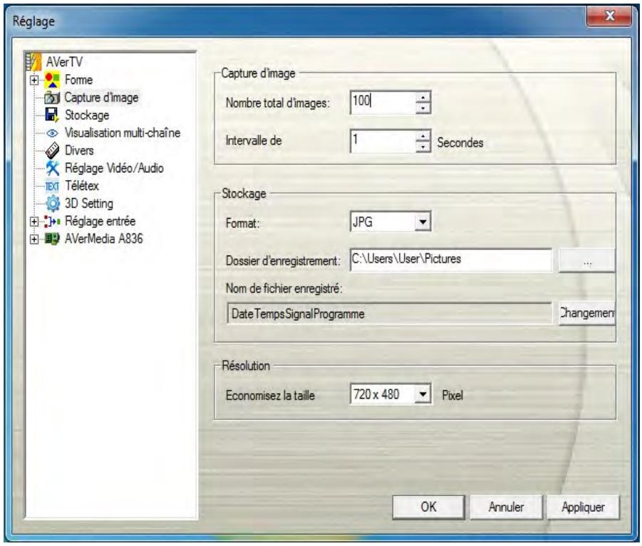Click the Capture d'image camera icon
642x546 pixels.
tap(52, 98)
